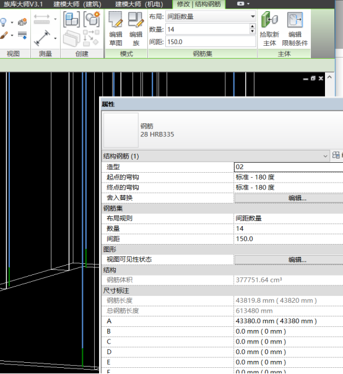This screenshot has width=343, height=374.
Task: Click the grayed create parts icon
Action: (x=71, y=38)
